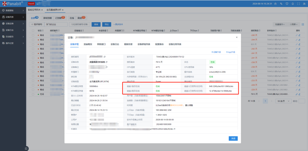
Task: Click the translate language icon in top bar
Action: 281,3
